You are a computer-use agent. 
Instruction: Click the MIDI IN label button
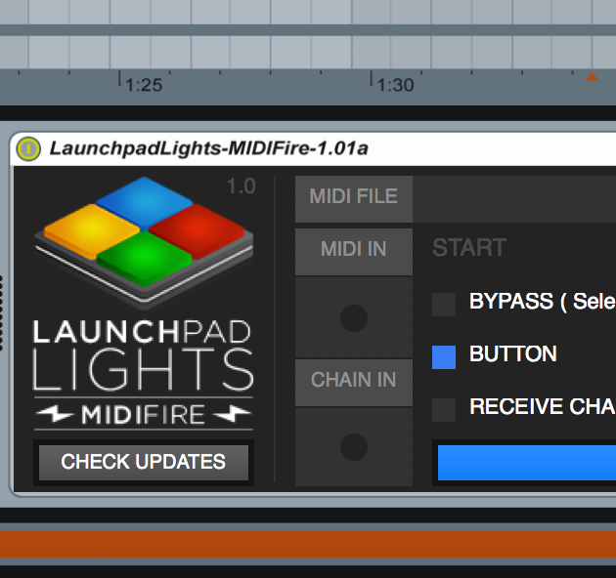point(354,250)
